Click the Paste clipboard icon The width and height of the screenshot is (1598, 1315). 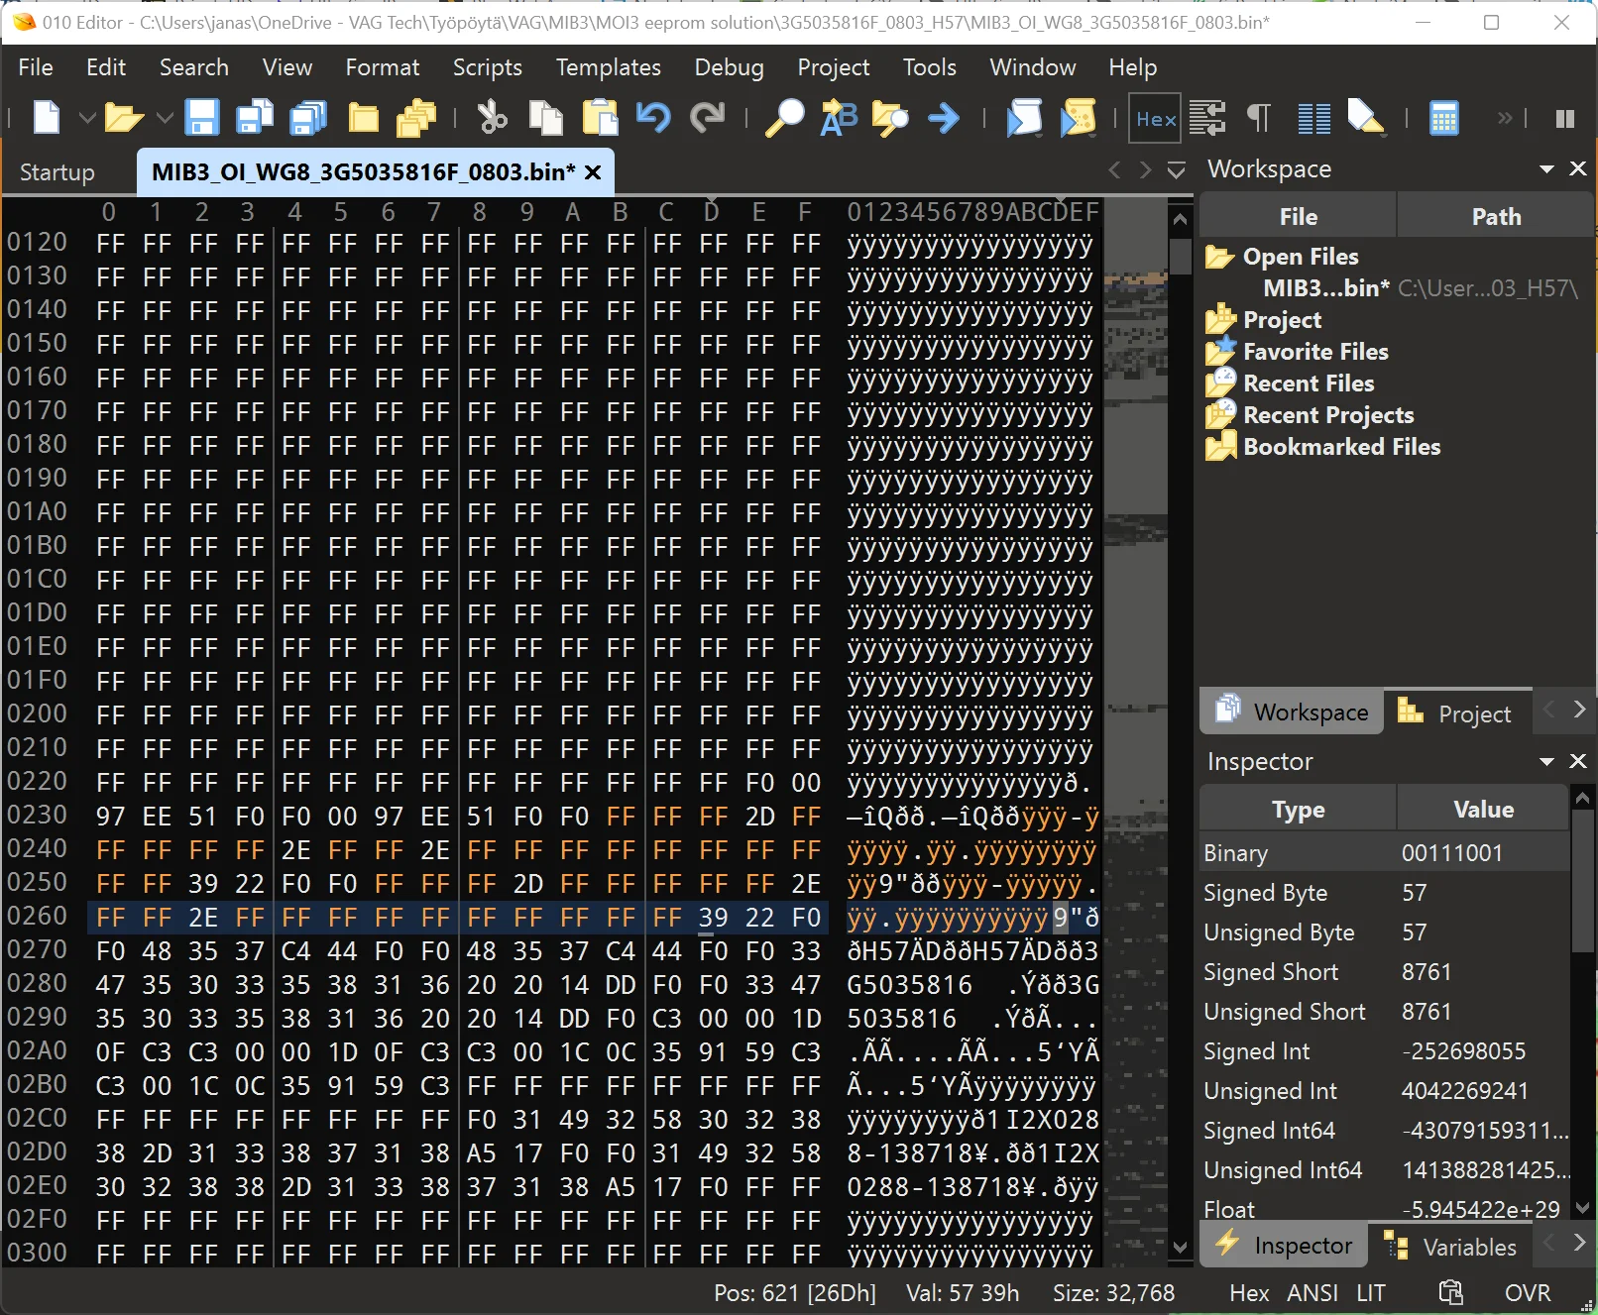600,118
